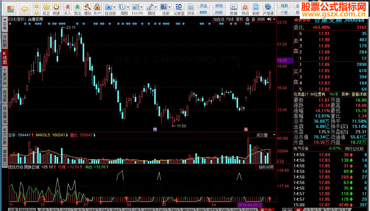This screenshot has height=211, width=370.
Task: Expand the F10/F9 dropdown arrow
Action: click(x=141, y=7)
